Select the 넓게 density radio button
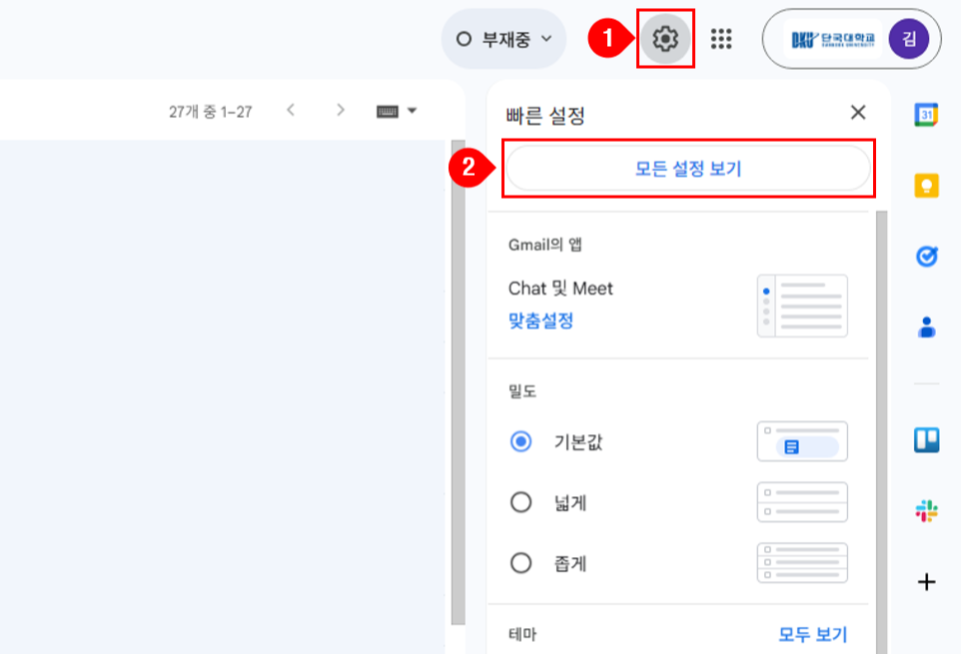The width and height of the screenshot is (961, 654). pyautogui.click(x=520, y=502)
